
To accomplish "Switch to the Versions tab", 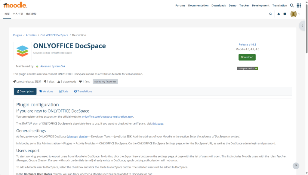I will pyautogui.click(x=46, y=91).
